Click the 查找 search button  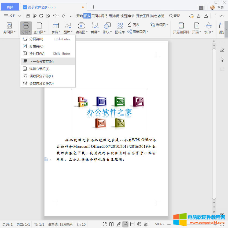[x=175, y=16]
